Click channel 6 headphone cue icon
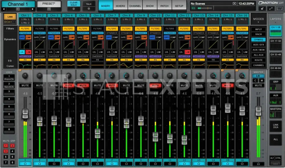 (97, 164)
